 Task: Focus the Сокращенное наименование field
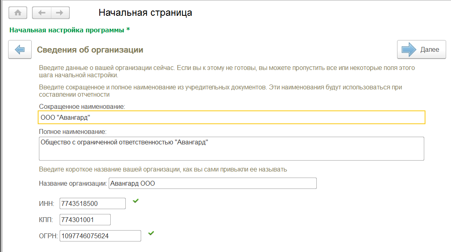[232, 117]
